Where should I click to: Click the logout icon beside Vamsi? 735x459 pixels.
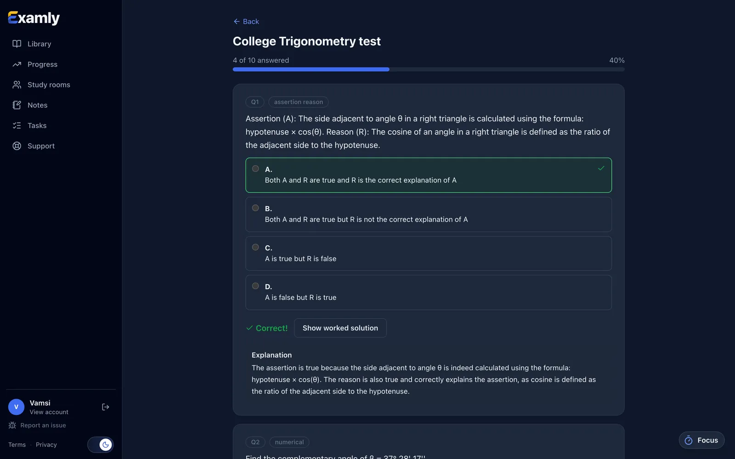click(106, 407)
